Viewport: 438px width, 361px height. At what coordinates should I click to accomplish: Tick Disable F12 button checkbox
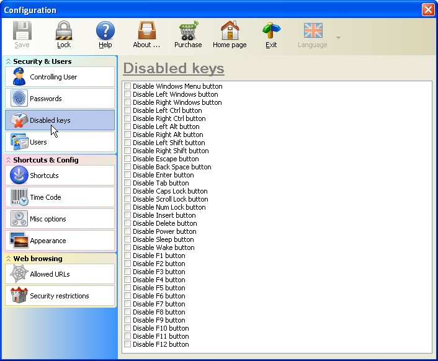(127, 344)
